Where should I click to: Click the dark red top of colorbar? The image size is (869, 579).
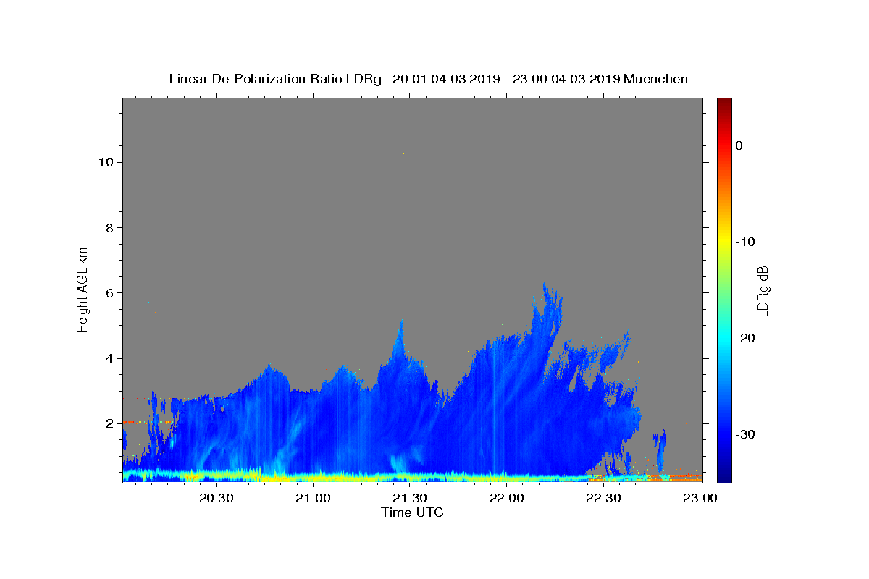[724, 103]
